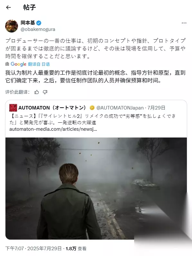Click AUTOMATON's red avatar icon
Viewport: 192px width, 256px height.
point(13,108)
